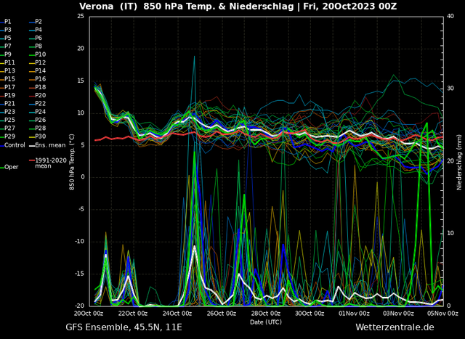Click the '15' temperature axis tick

81,81
